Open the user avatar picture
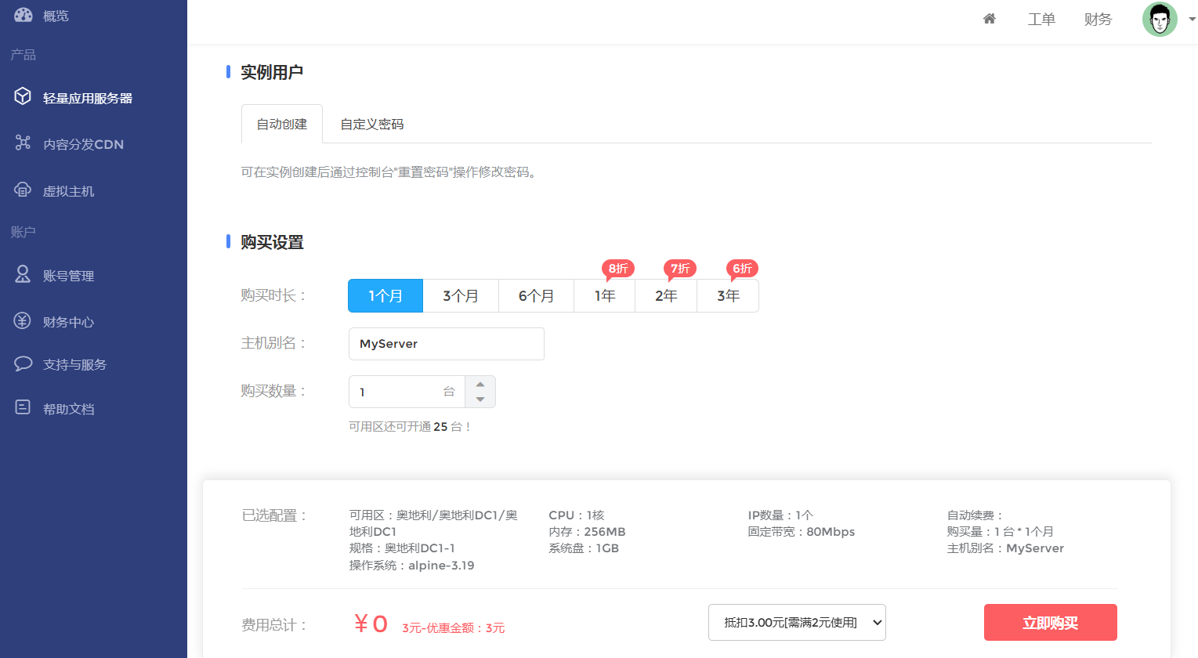This screenshot has width=1198, height=658. point(1160,19)
